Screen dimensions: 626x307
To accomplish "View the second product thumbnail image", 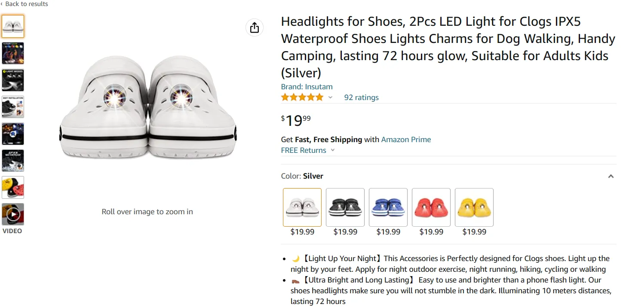I will pyautogui.click(x=13, y=53).
